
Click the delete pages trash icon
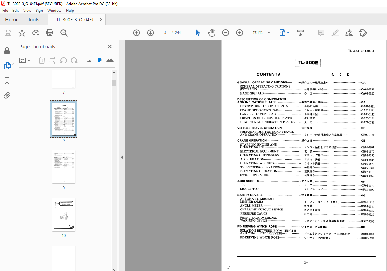(x=42, y=60)
